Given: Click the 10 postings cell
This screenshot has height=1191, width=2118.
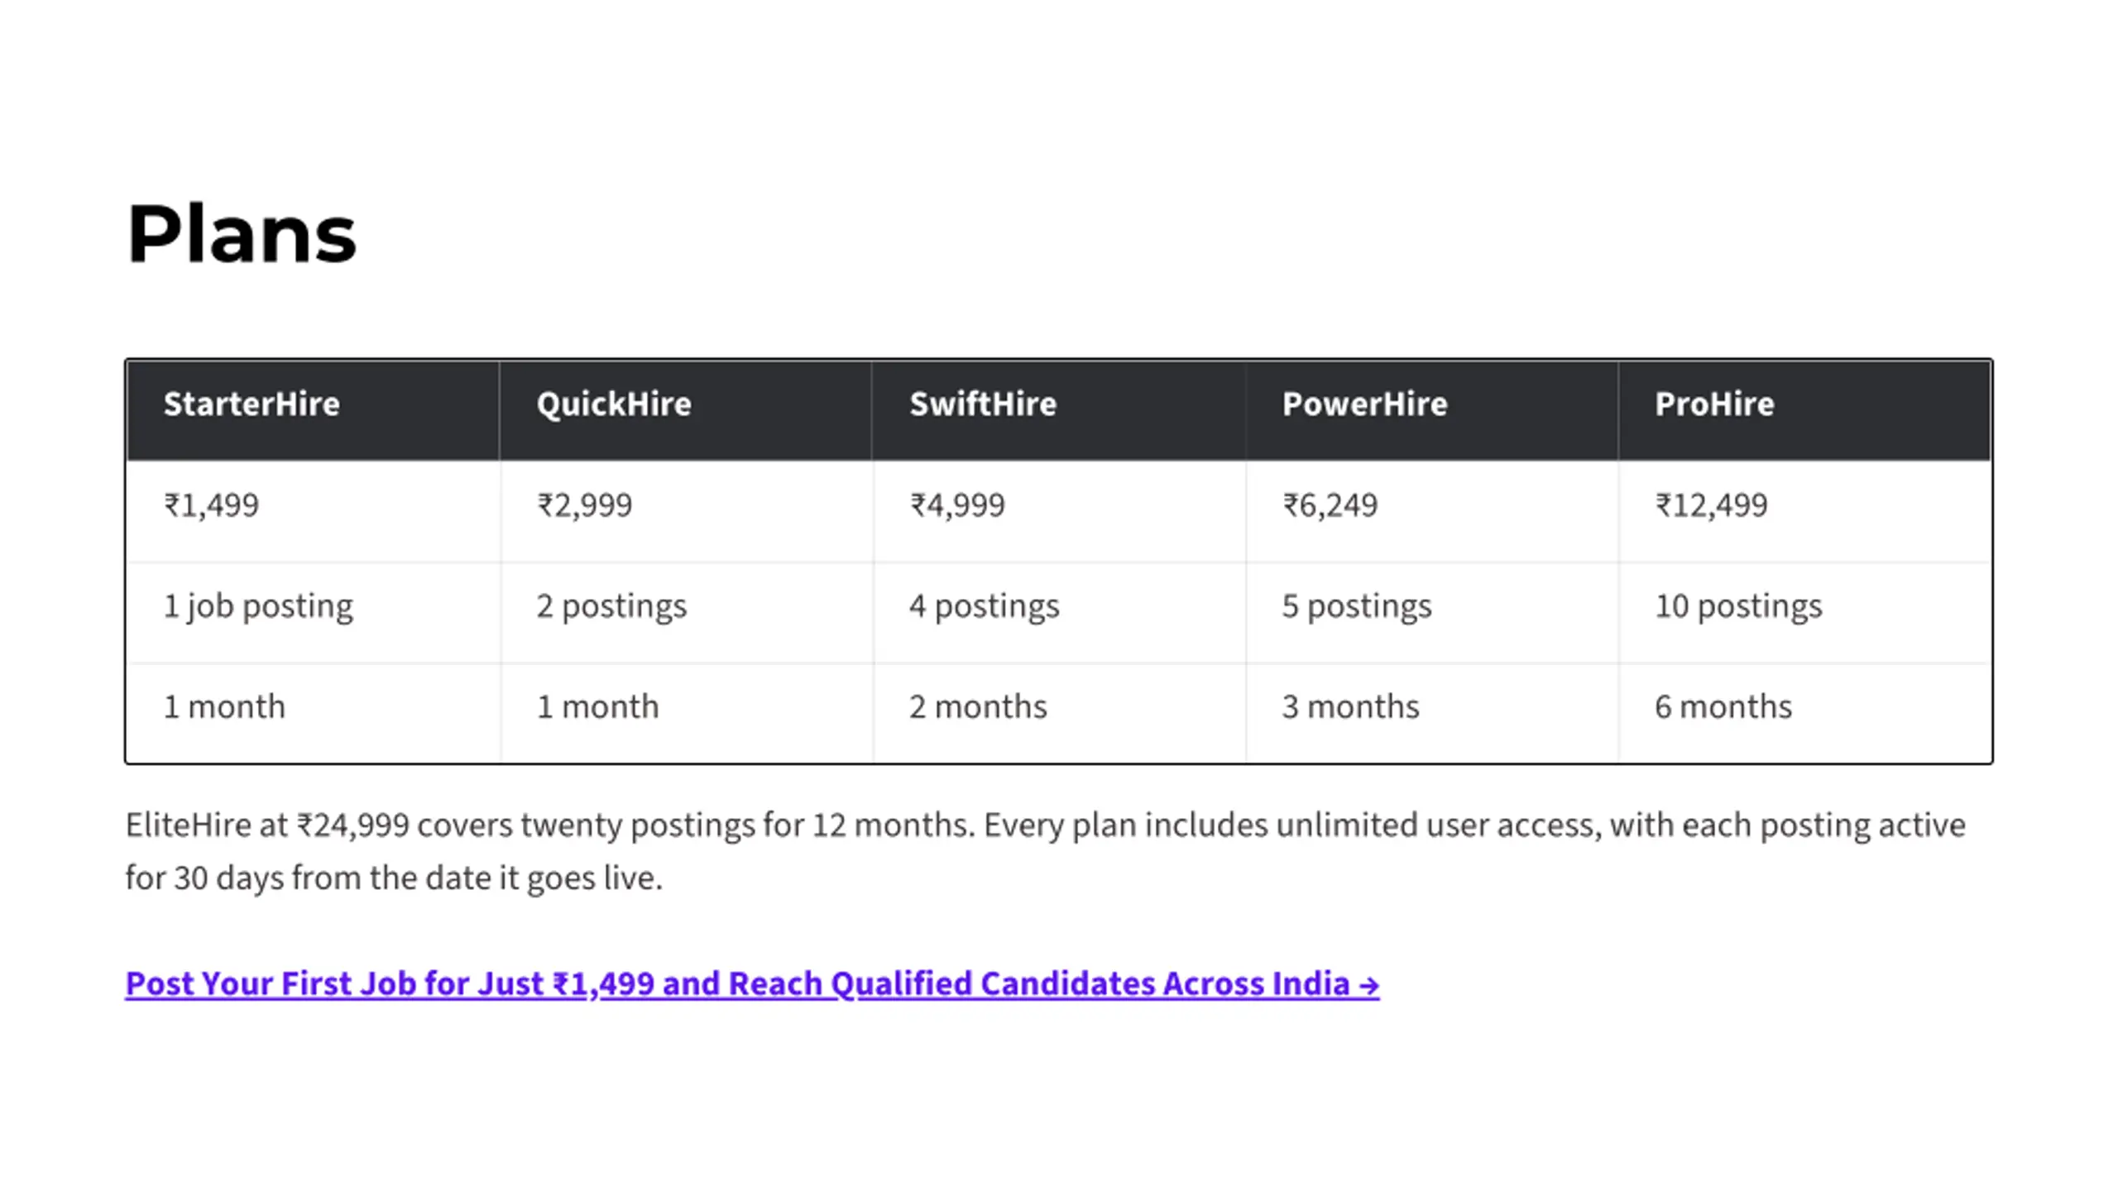Looking at the screenshot, I should click(x=1804, y=612).
